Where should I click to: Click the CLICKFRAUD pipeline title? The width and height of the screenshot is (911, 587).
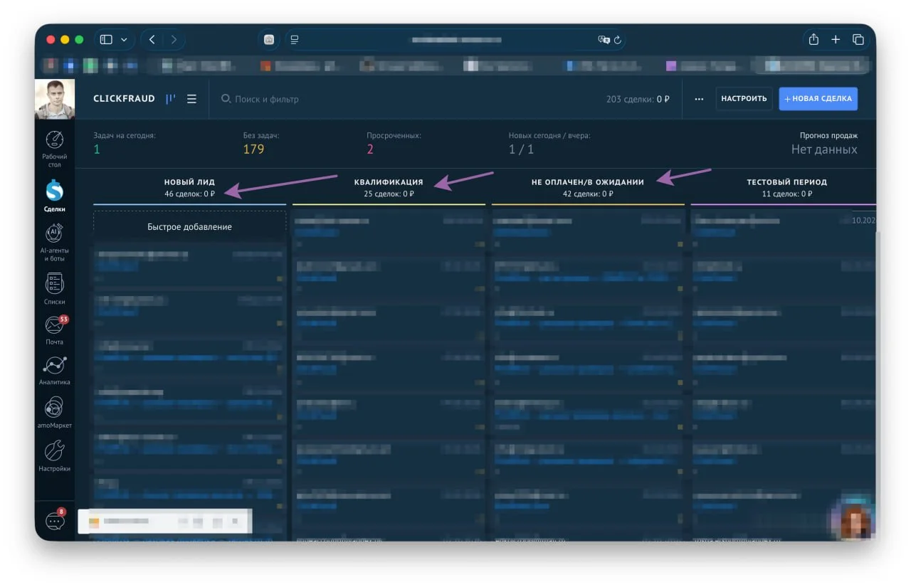124,99
